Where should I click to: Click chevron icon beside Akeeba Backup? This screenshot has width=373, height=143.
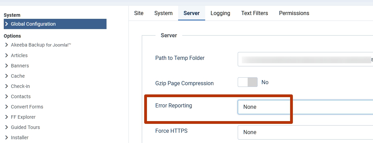coord(7,45)
